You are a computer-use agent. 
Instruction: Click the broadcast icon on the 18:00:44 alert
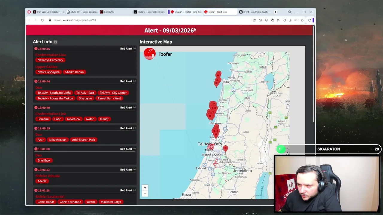click(134, 81)
